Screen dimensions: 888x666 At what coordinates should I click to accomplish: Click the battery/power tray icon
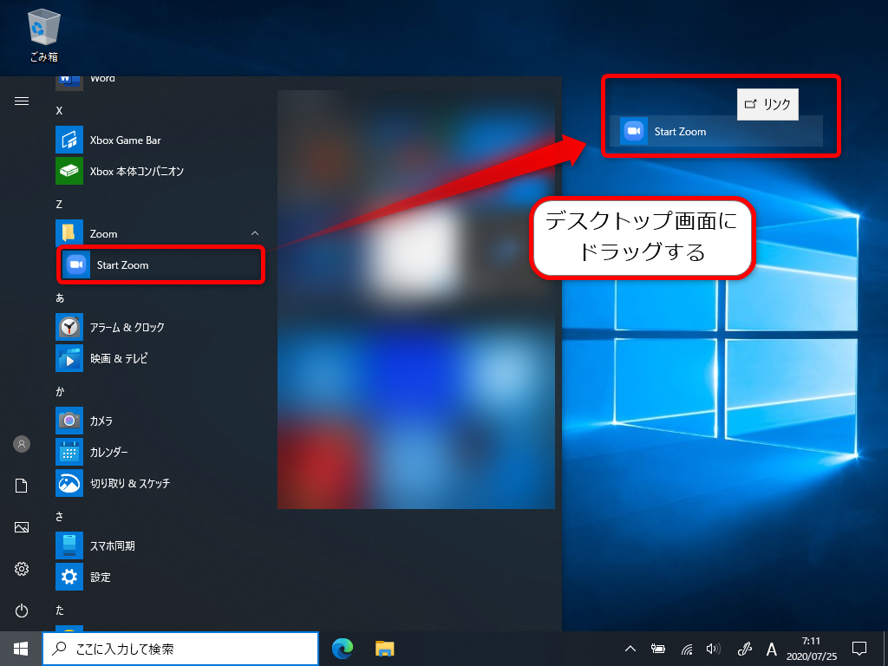(658, 649)
